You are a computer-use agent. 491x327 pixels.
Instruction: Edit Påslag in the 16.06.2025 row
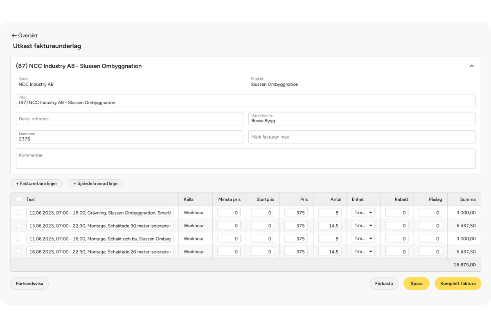pyautogui.click(x=430, y=252)
